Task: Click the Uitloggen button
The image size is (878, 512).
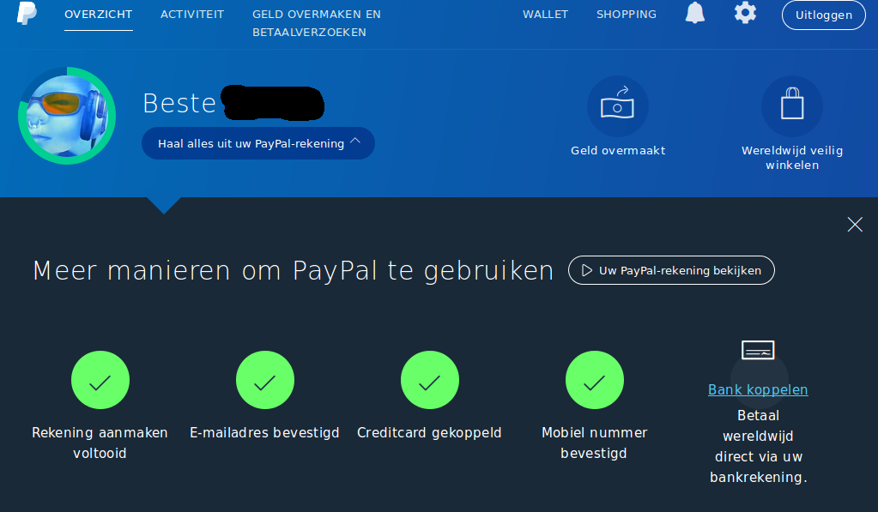Action: (824, 15)
